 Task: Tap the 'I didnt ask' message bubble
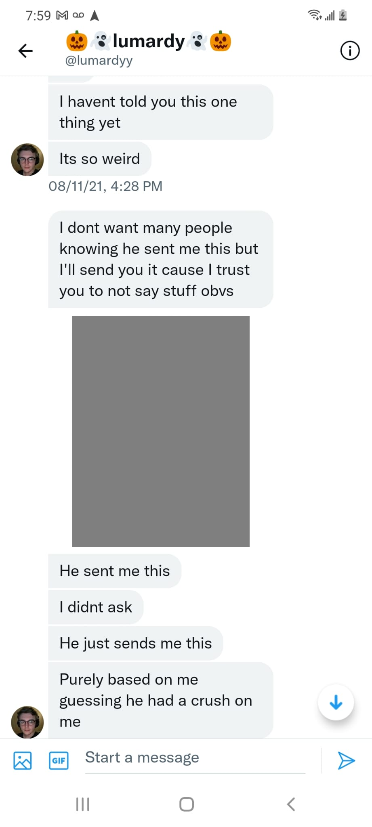click(96, 607)
